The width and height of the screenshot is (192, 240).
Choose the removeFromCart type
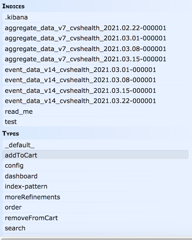pyautogui.click(x=96, y=218)
